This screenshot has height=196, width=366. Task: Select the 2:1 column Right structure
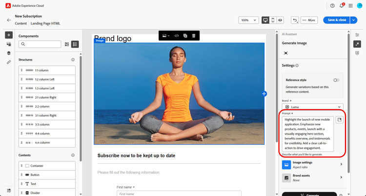coord(47,98)
